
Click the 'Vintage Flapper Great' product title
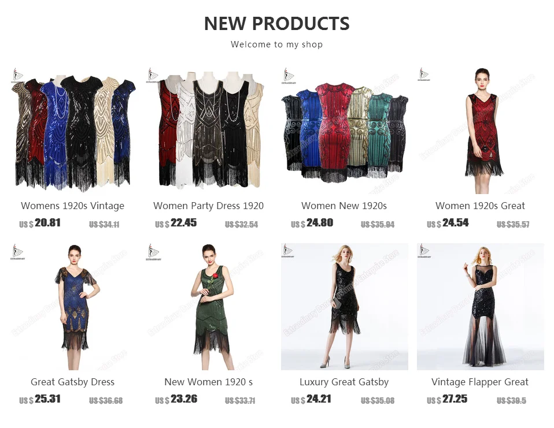point(480,382)
